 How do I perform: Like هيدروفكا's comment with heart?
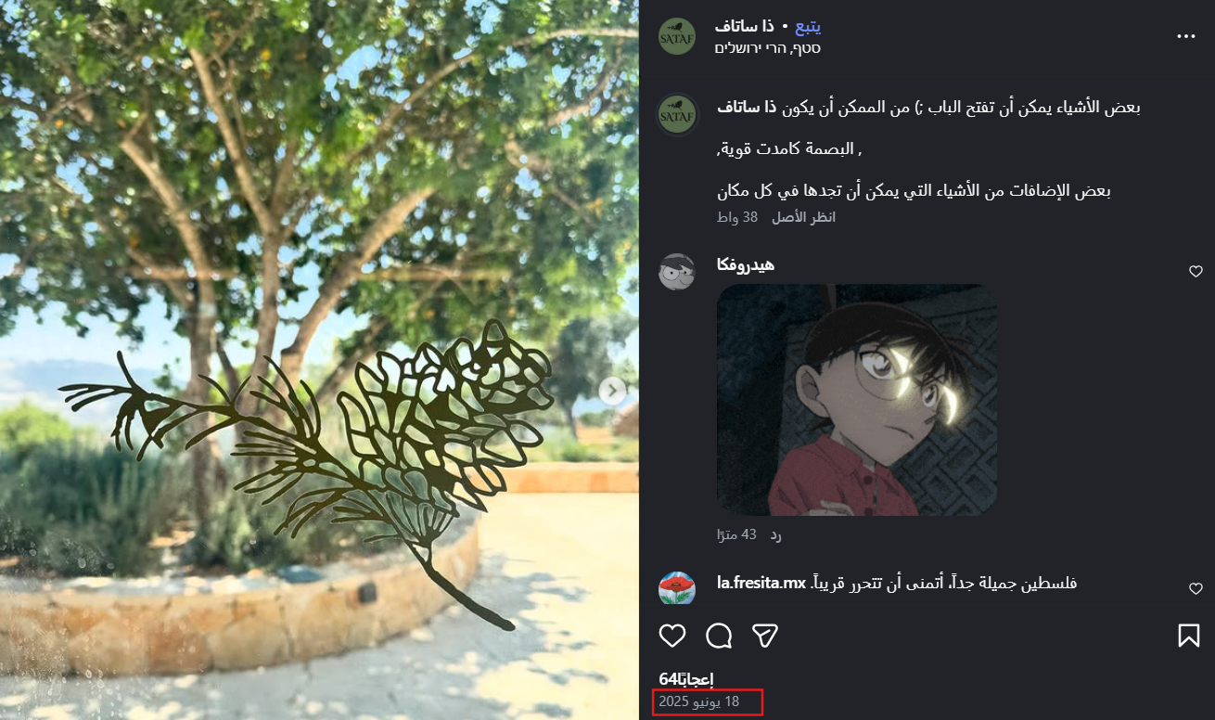tap(1196, 272)
